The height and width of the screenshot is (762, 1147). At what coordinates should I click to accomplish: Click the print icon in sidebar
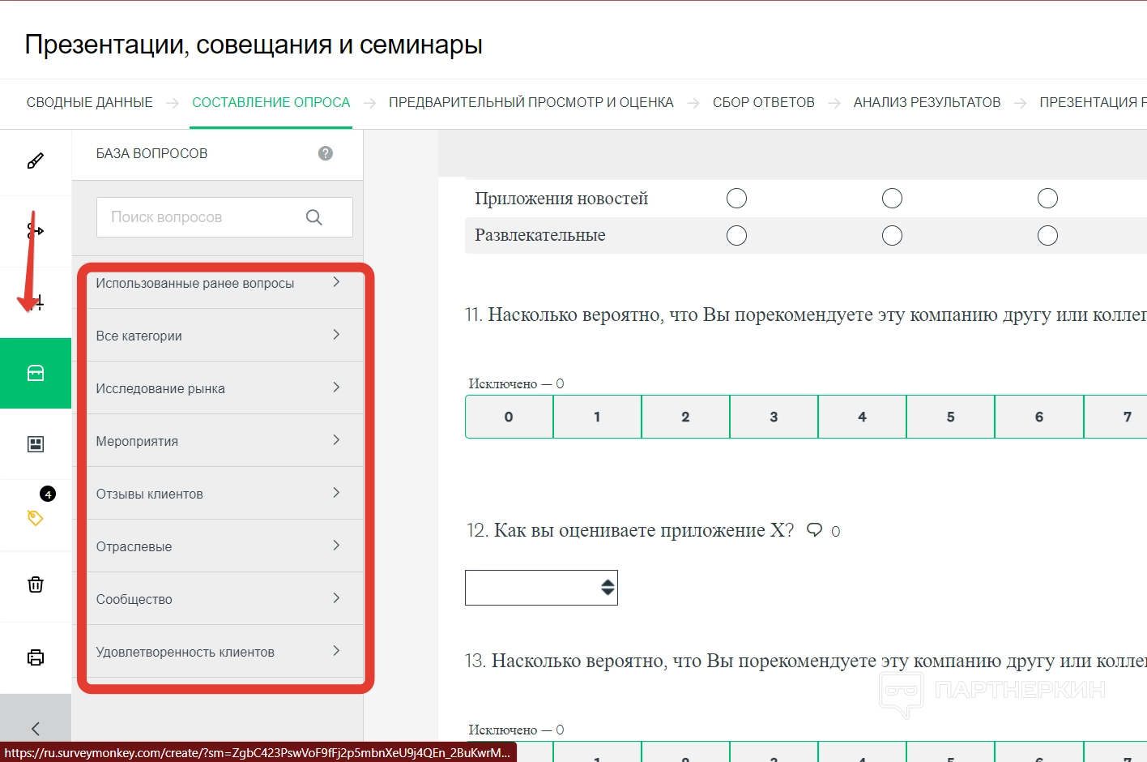tap(36, 657)
